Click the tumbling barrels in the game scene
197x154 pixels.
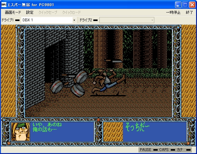pyautogui.click(x=70, y=83)
